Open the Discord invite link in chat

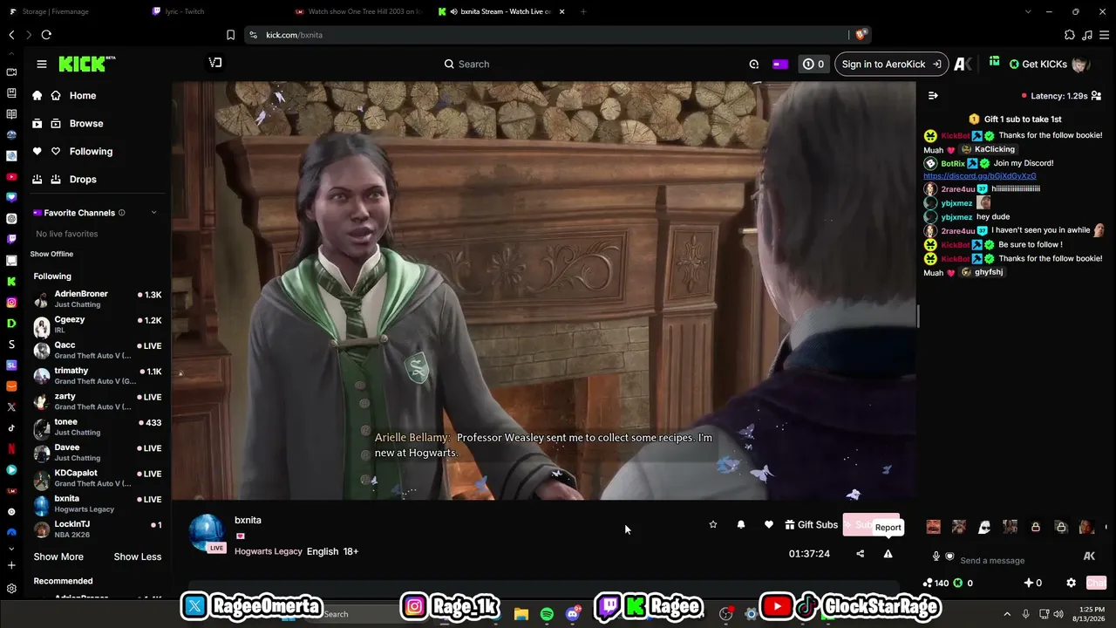coord(980,176)
